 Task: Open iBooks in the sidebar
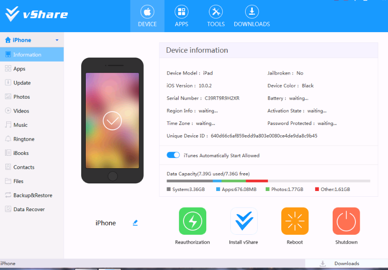click(32, 153)
